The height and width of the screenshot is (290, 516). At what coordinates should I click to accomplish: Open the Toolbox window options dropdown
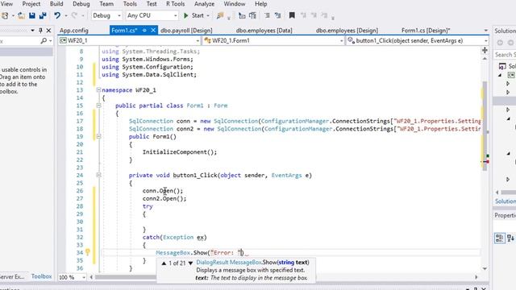tap(32, 31)
